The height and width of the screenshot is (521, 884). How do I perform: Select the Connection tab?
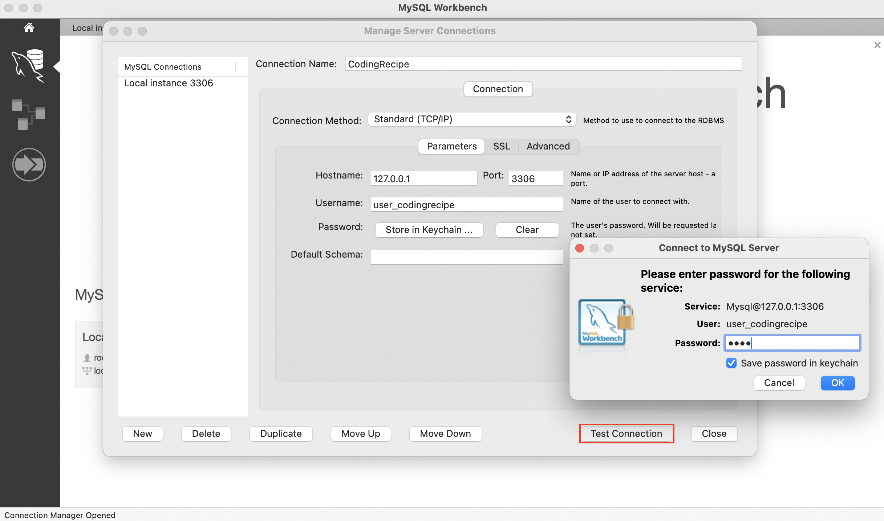point(498,89)
